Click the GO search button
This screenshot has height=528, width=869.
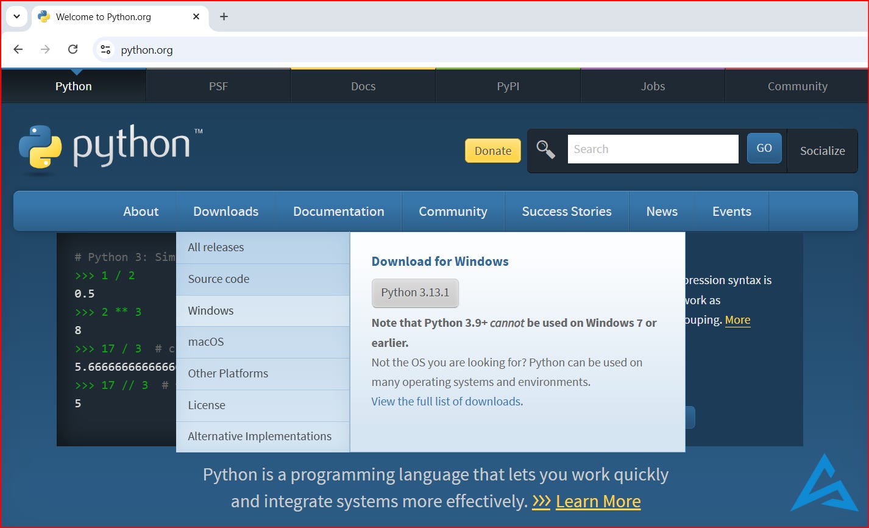click(764, 148)
